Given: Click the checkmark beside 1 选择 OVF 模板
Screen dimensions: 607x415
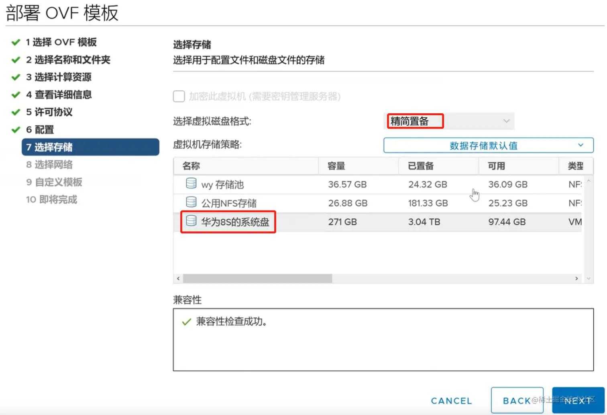Looking at the screenshot, I should click(16, 42).
